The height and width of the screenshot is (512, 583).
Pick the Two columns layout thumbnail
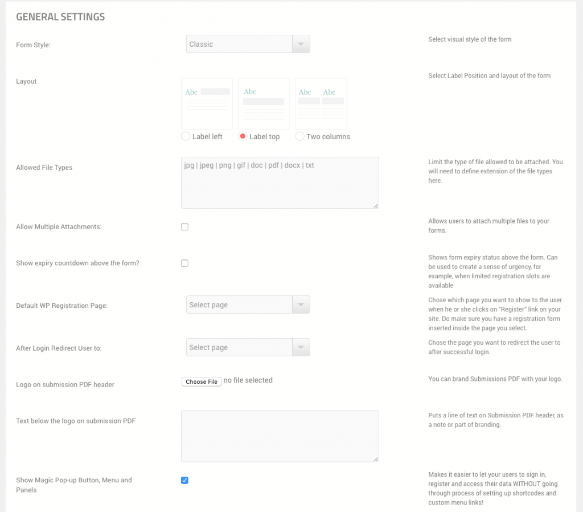point(321,104)
